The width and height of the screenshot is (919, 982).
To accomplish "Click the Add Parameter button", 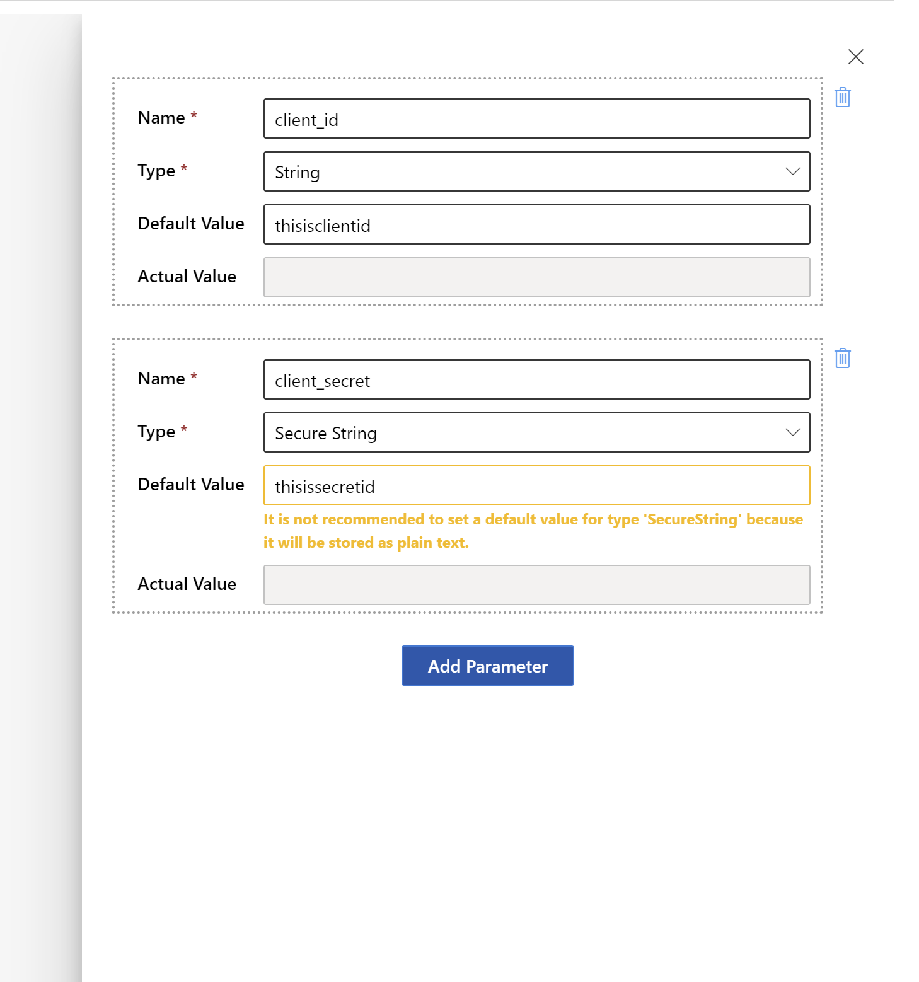I will coord(488,666).
